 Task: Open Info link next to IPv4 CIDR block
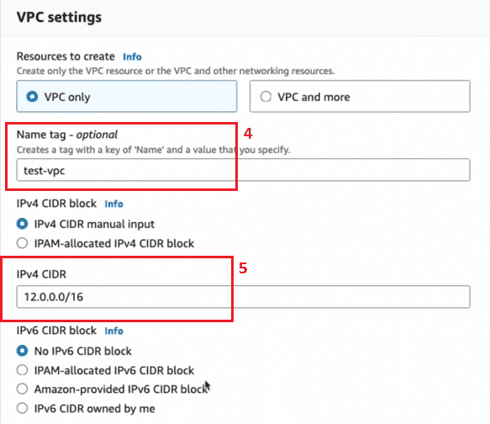113,204
